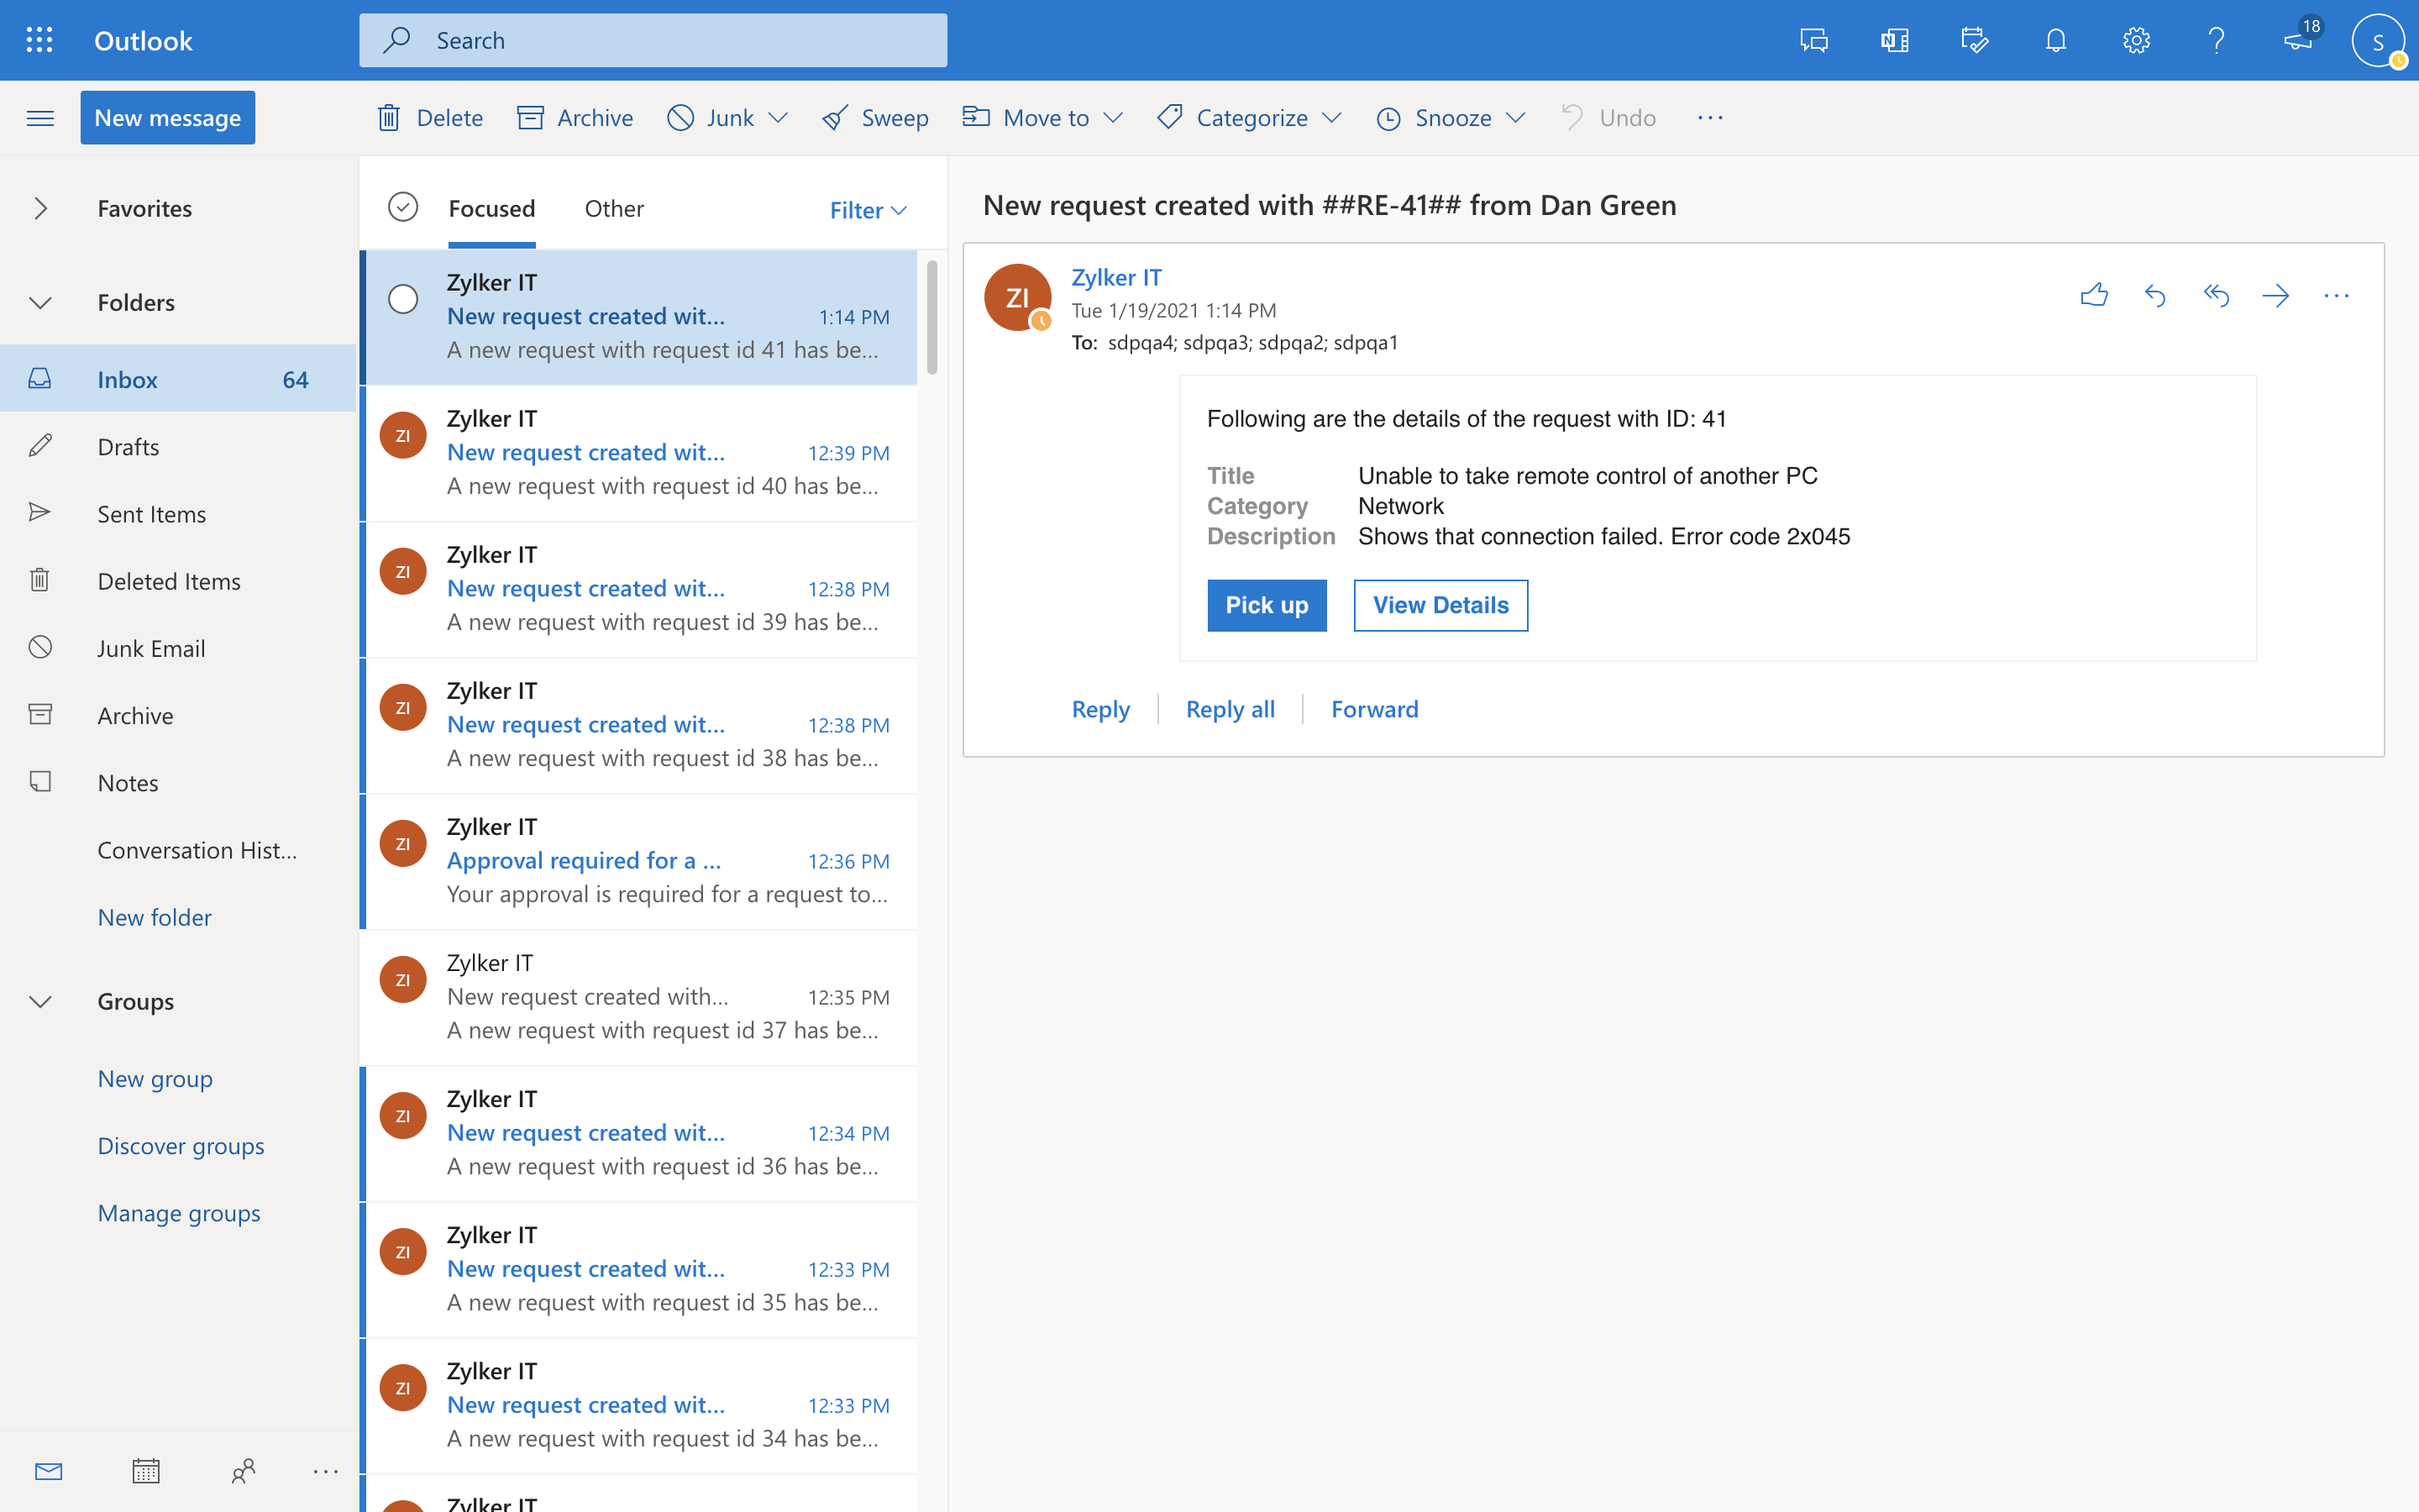The image size is (2419, 1512).
Task: Open the Filter dropdown
Action: click(x=868, y=210)
